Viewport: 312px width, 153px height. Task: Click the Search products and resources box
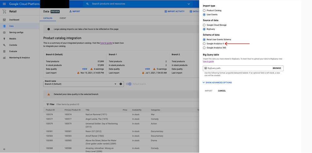click(138, 4)
